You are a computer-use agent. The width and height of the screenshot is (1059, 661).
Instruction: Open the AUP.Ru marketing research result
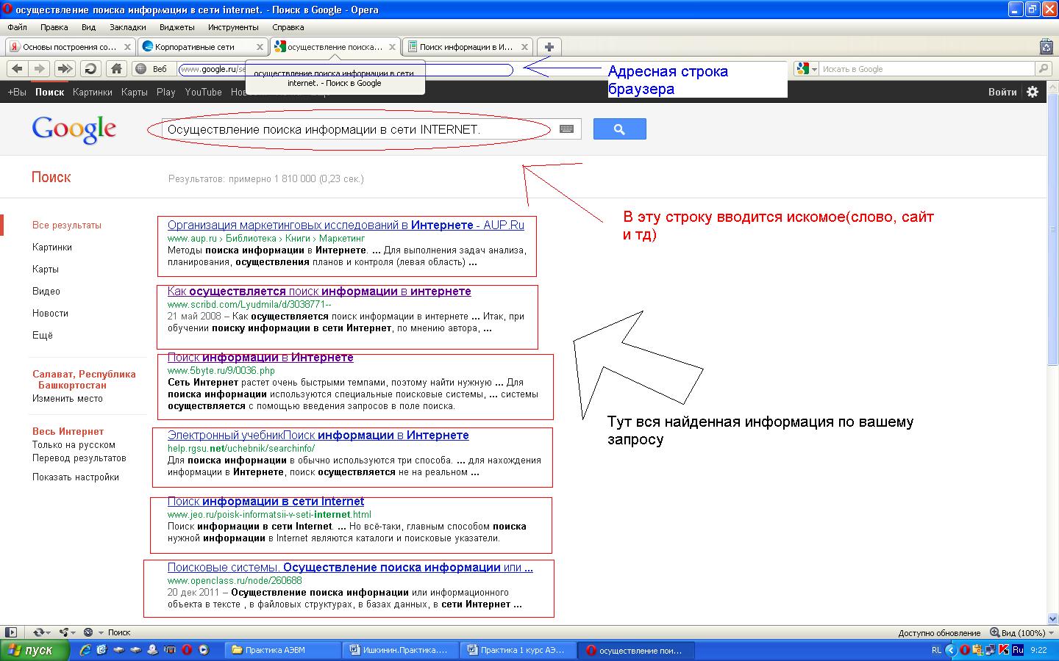click(346, 225)
